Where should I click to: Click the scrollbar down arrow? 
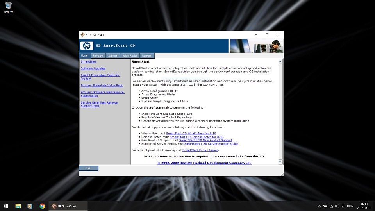click(x=280, y=162)
